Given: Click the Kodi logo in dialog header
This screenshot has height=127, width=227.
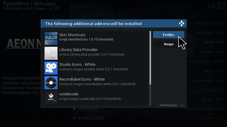Looking at the screenshot, I should click(x=181, y=24).
